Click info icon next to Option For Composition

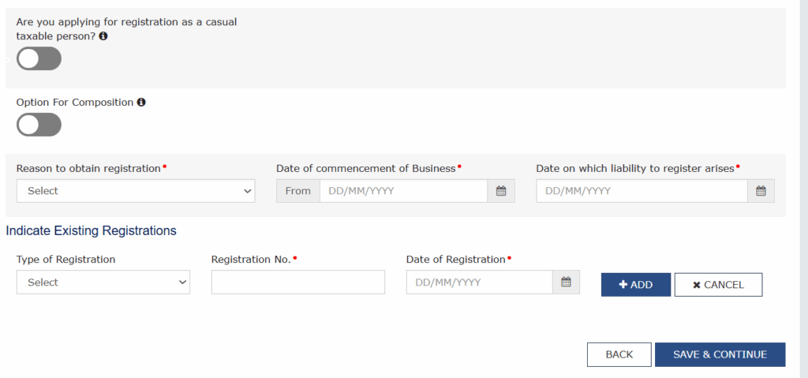point(141,102)
